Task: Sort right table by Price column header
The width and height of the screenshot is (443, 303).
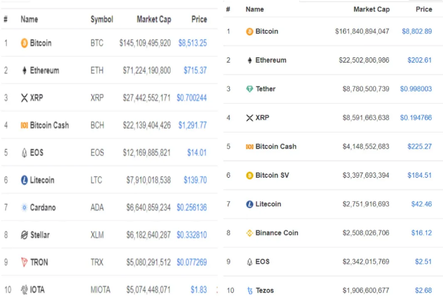Action: pyautogui.click(x=424, y=9)
